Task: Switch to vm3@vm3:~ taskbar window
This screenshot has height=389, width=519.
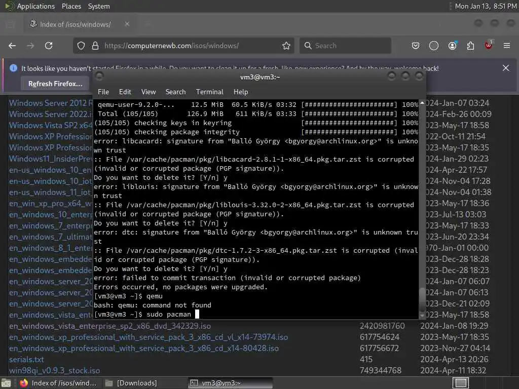Action: click(x=231, y=383)
